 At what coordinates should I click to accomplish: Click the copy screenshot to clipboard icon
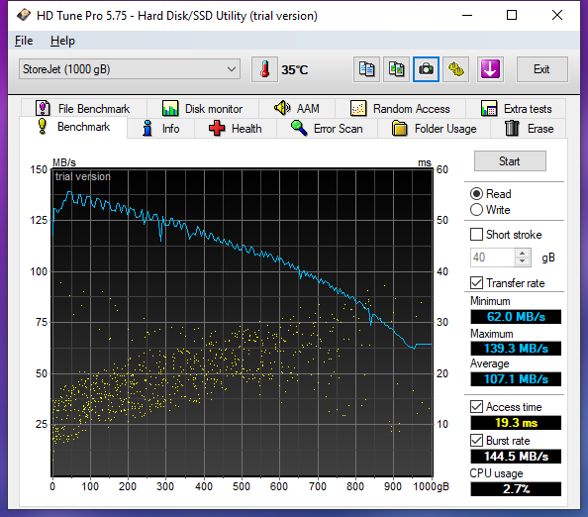[x=396, y=69]
